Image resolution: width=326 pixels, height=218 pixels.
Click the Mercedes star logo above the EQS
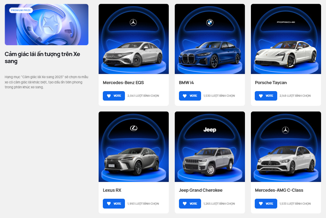click(x=133, y=22)
